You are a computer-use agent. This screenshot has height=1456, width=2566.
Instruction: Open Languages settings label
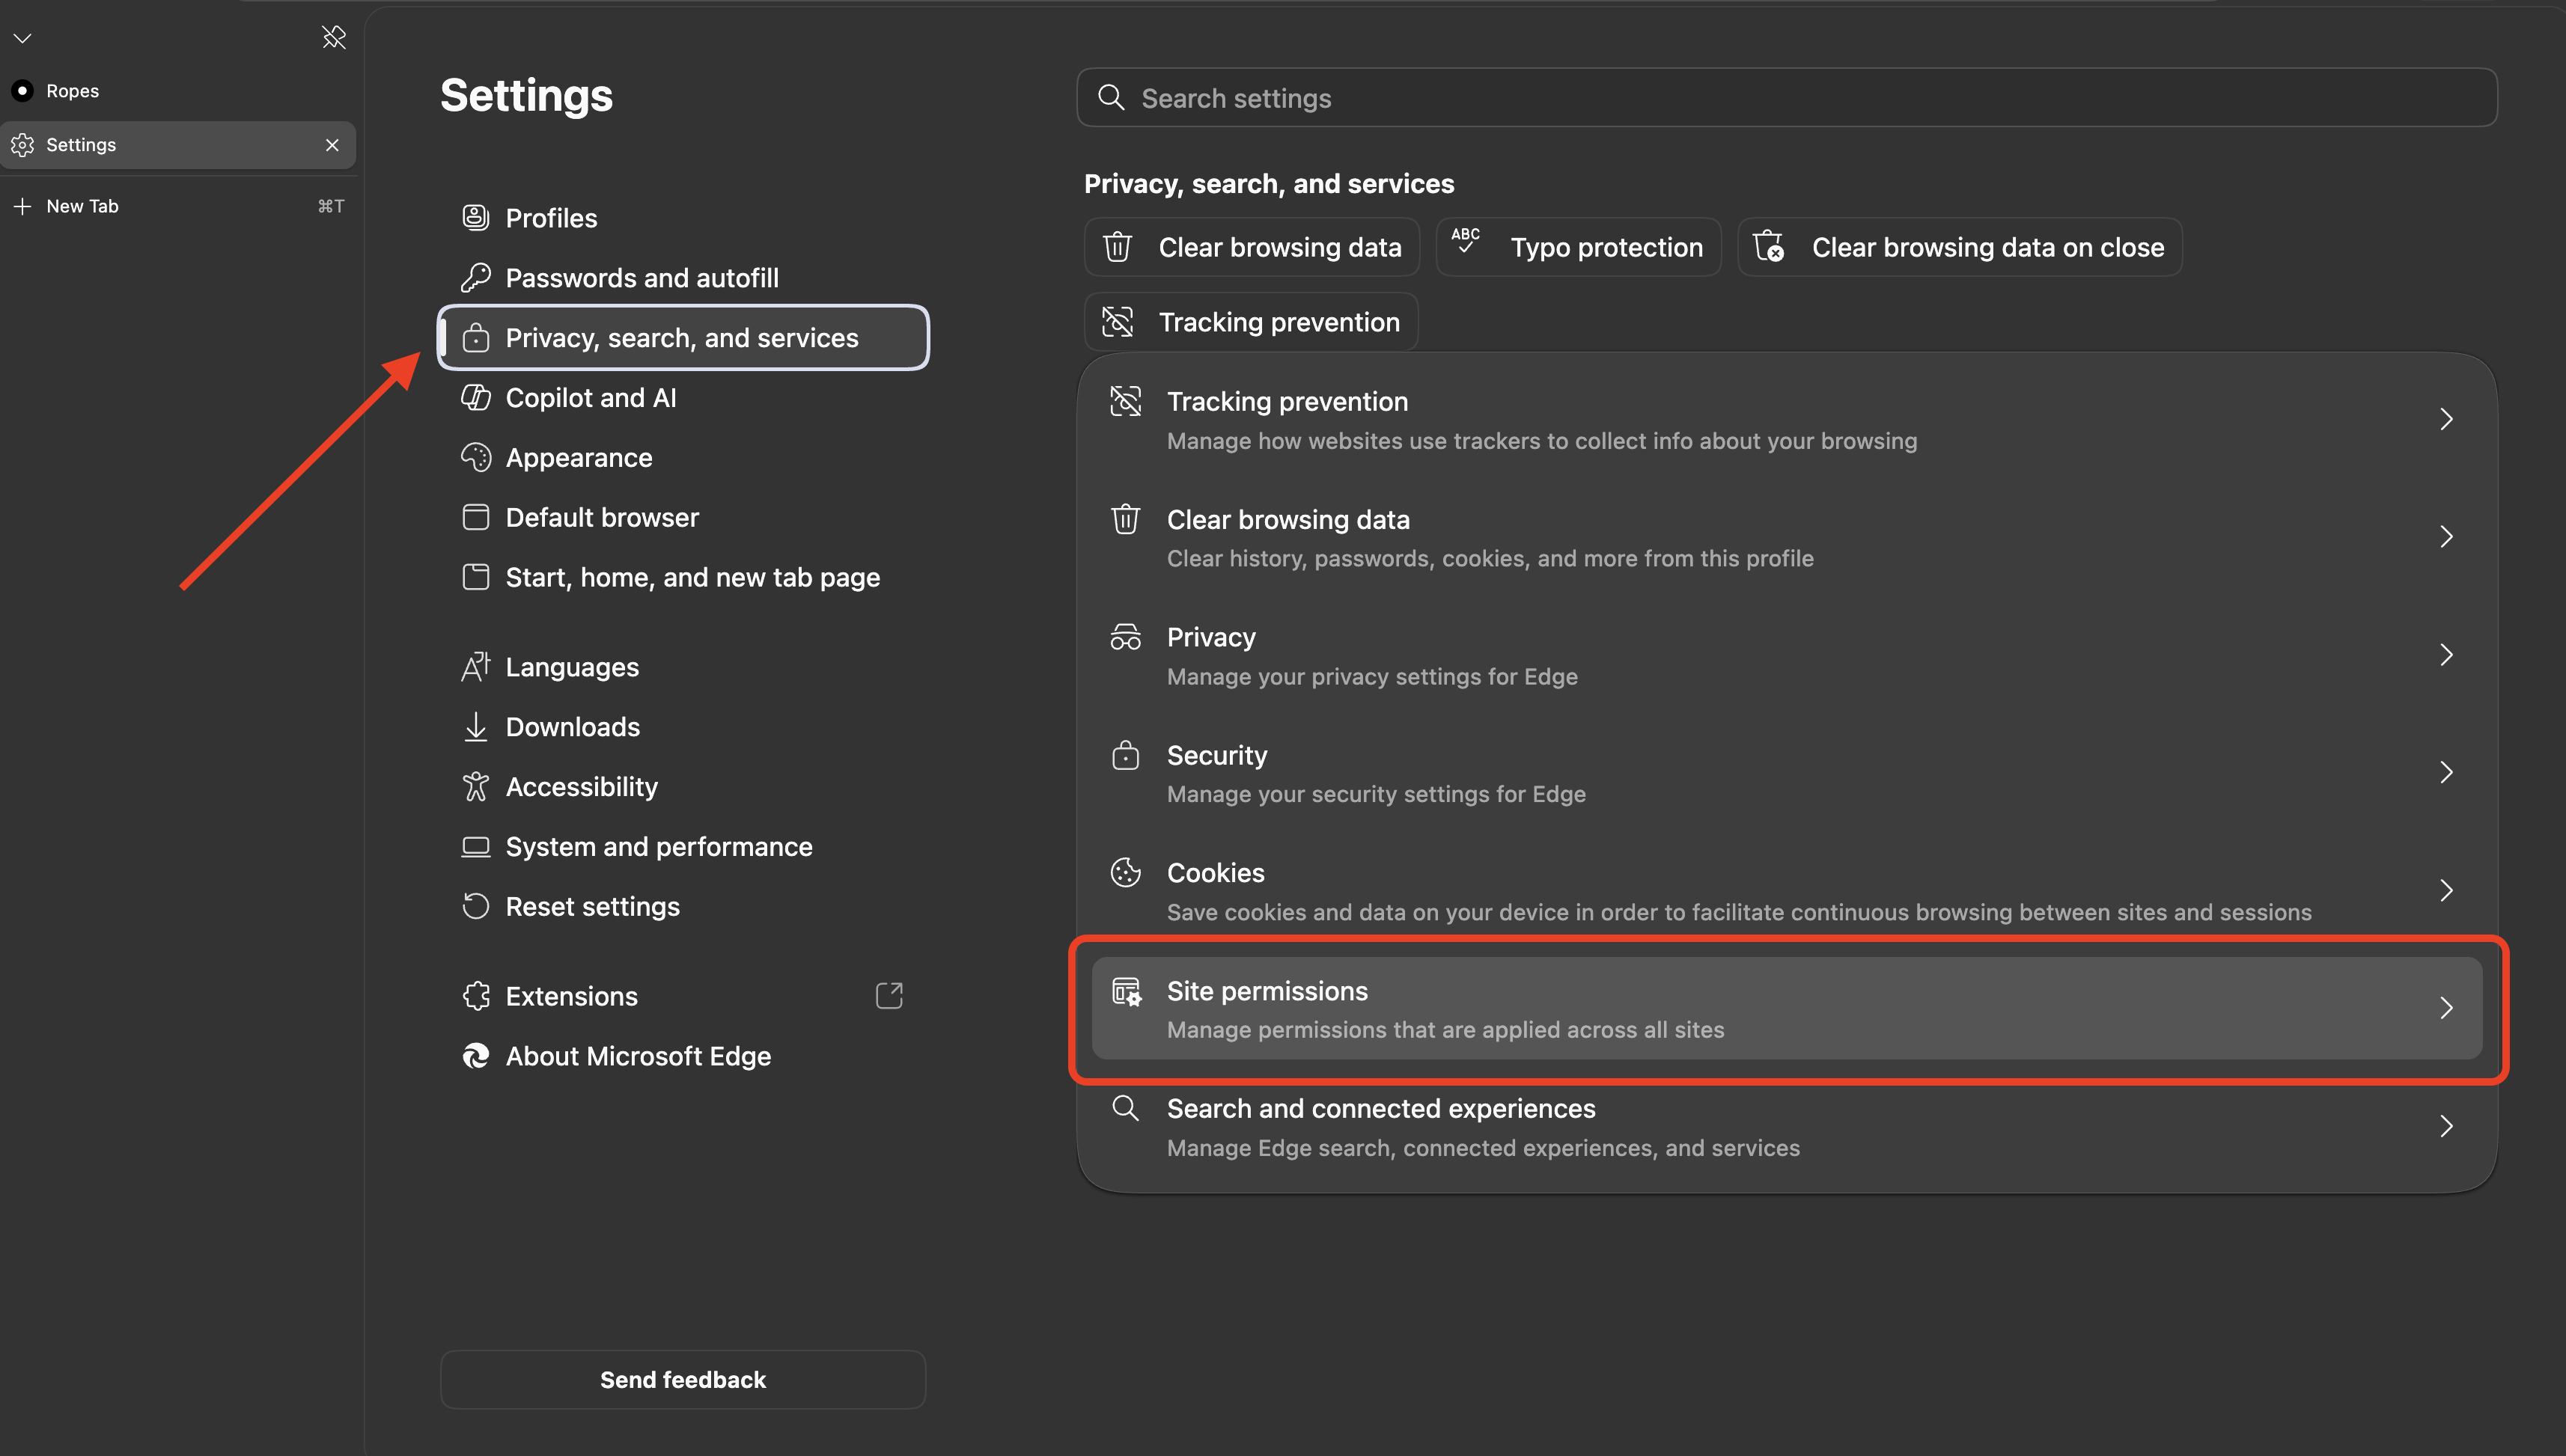571,667
